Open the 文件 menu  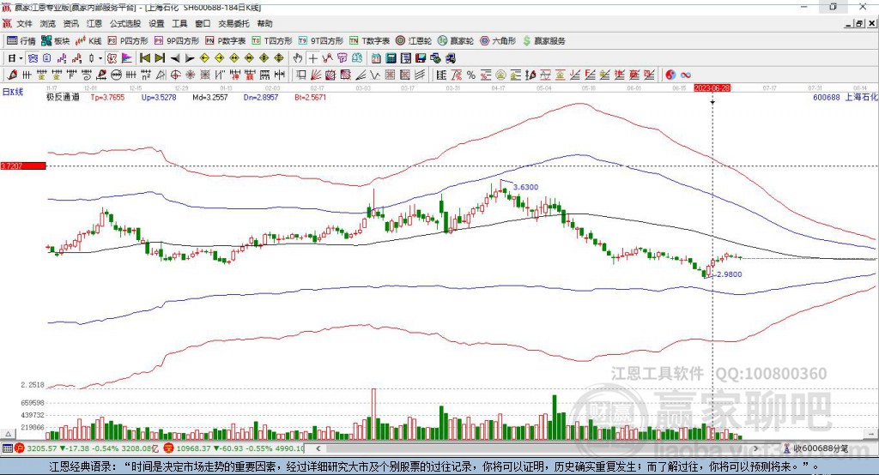click(x=25, y=23)
